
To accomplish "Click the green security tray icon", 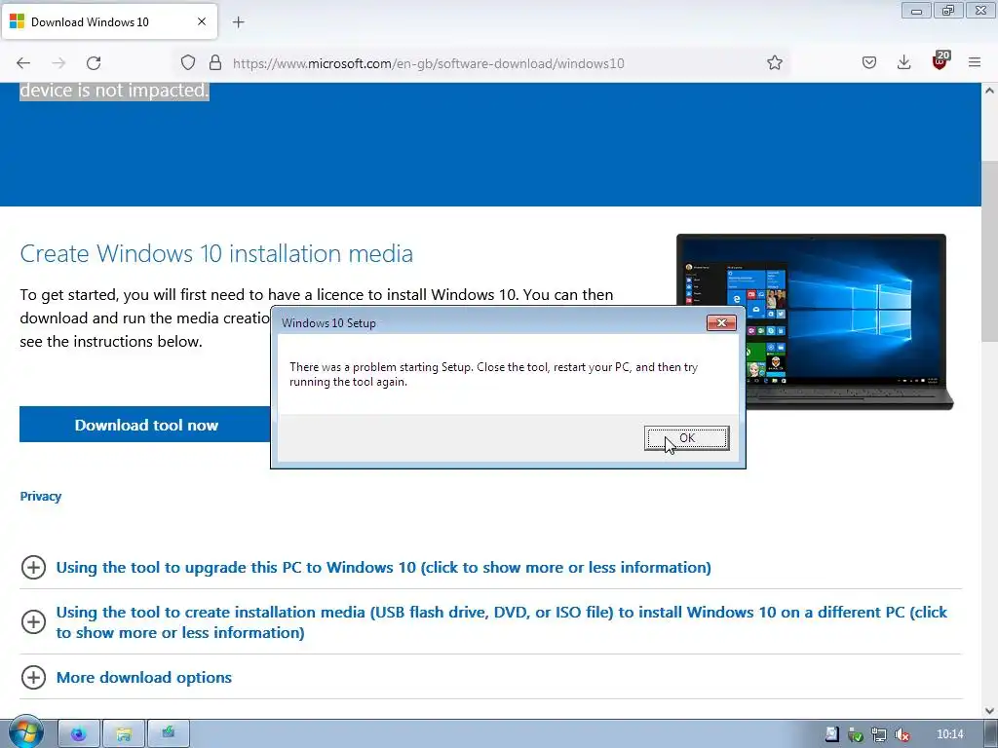I will (856, 734).
